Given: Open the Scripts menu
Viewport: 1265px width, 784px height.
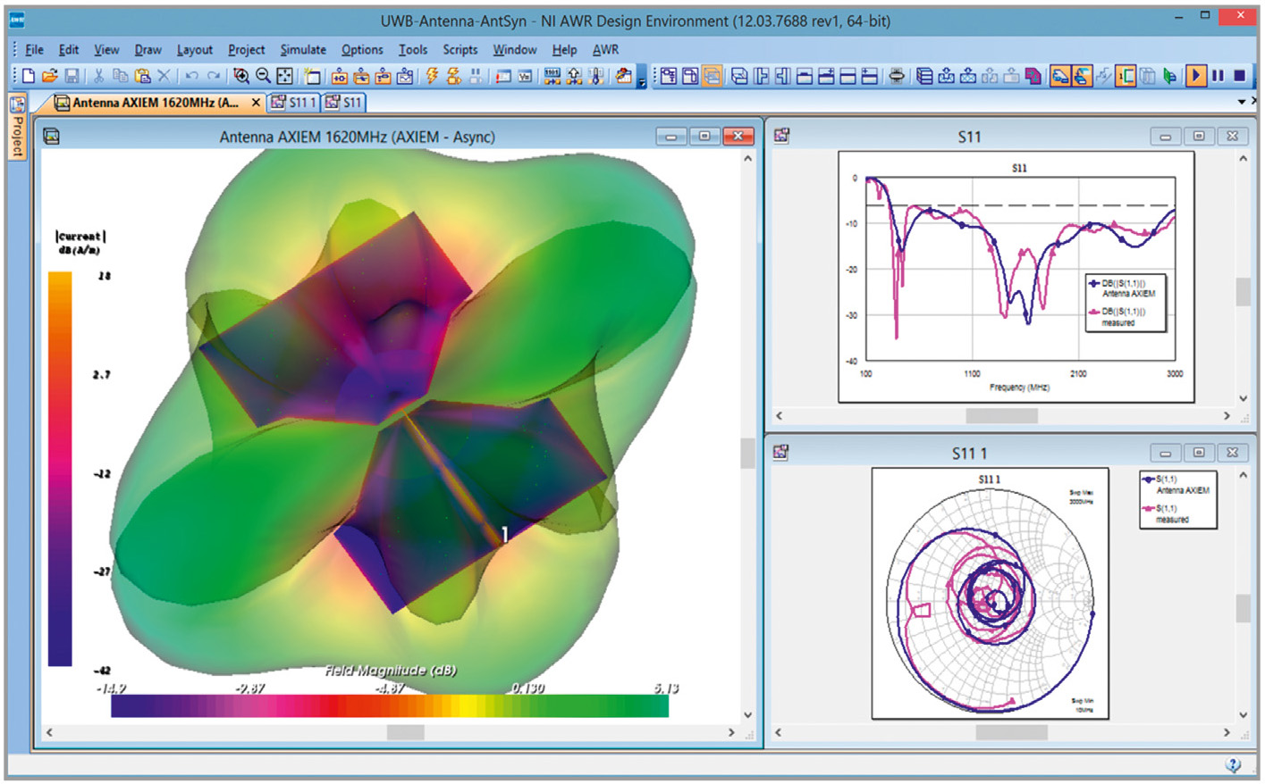Looking at the screenshot, I should coord(460,50).
